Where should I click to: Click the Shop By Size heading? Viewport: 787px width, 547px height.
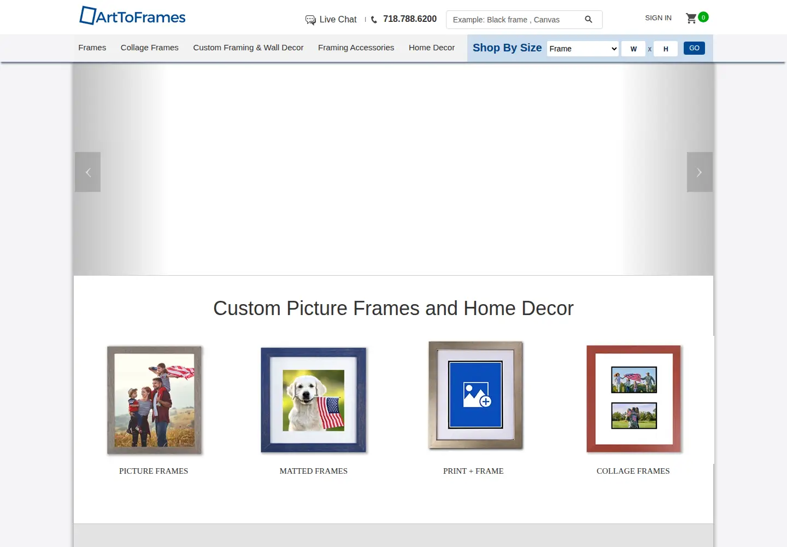[507, 48]
